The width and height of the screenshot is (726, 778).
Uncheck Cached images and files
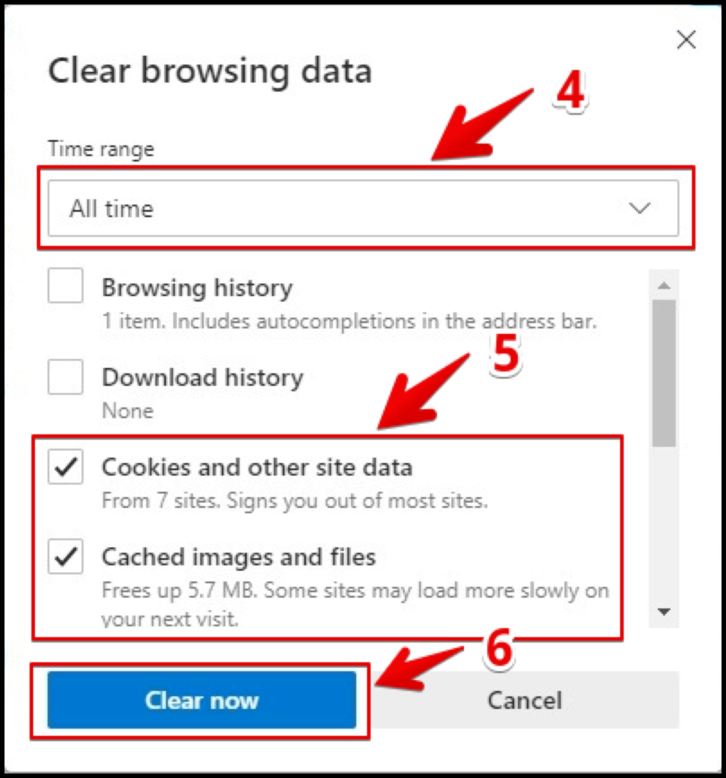click(x=66, y=556)
